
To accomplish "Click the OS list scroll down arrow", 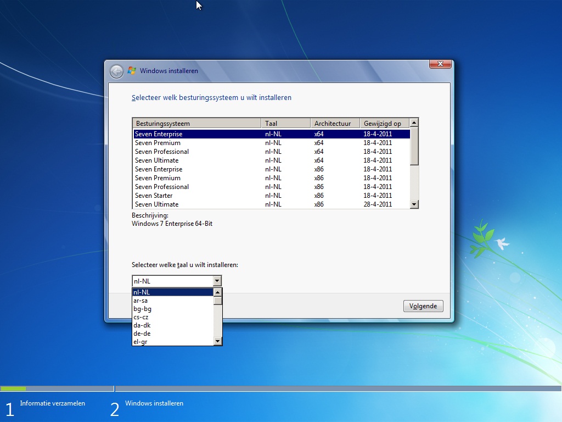I will click(x=414, y=204).
